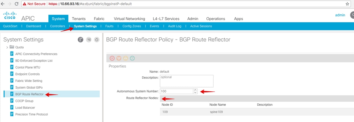The image size is (354, 122).
Task: Open the COOP Group policy
Action: (24, 101)
